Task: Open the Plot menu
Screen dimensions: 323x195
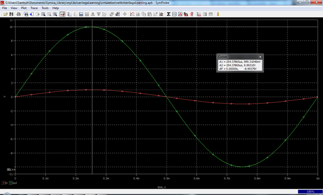Action: (24, 8)
